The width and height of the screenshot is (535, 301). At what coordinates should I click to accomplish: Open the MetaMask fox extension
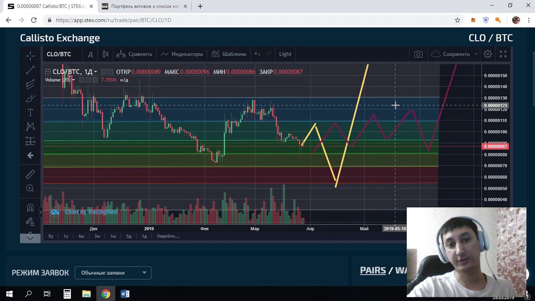tap(473, 20)
